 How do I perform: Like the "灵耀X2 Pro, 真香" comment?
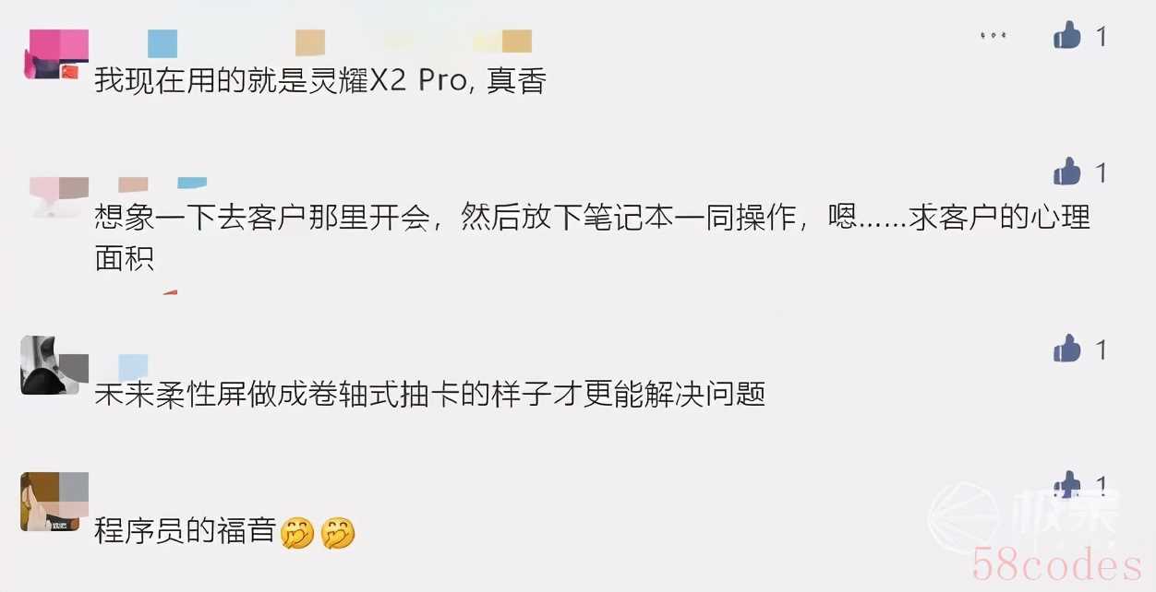click(1066, 36)
